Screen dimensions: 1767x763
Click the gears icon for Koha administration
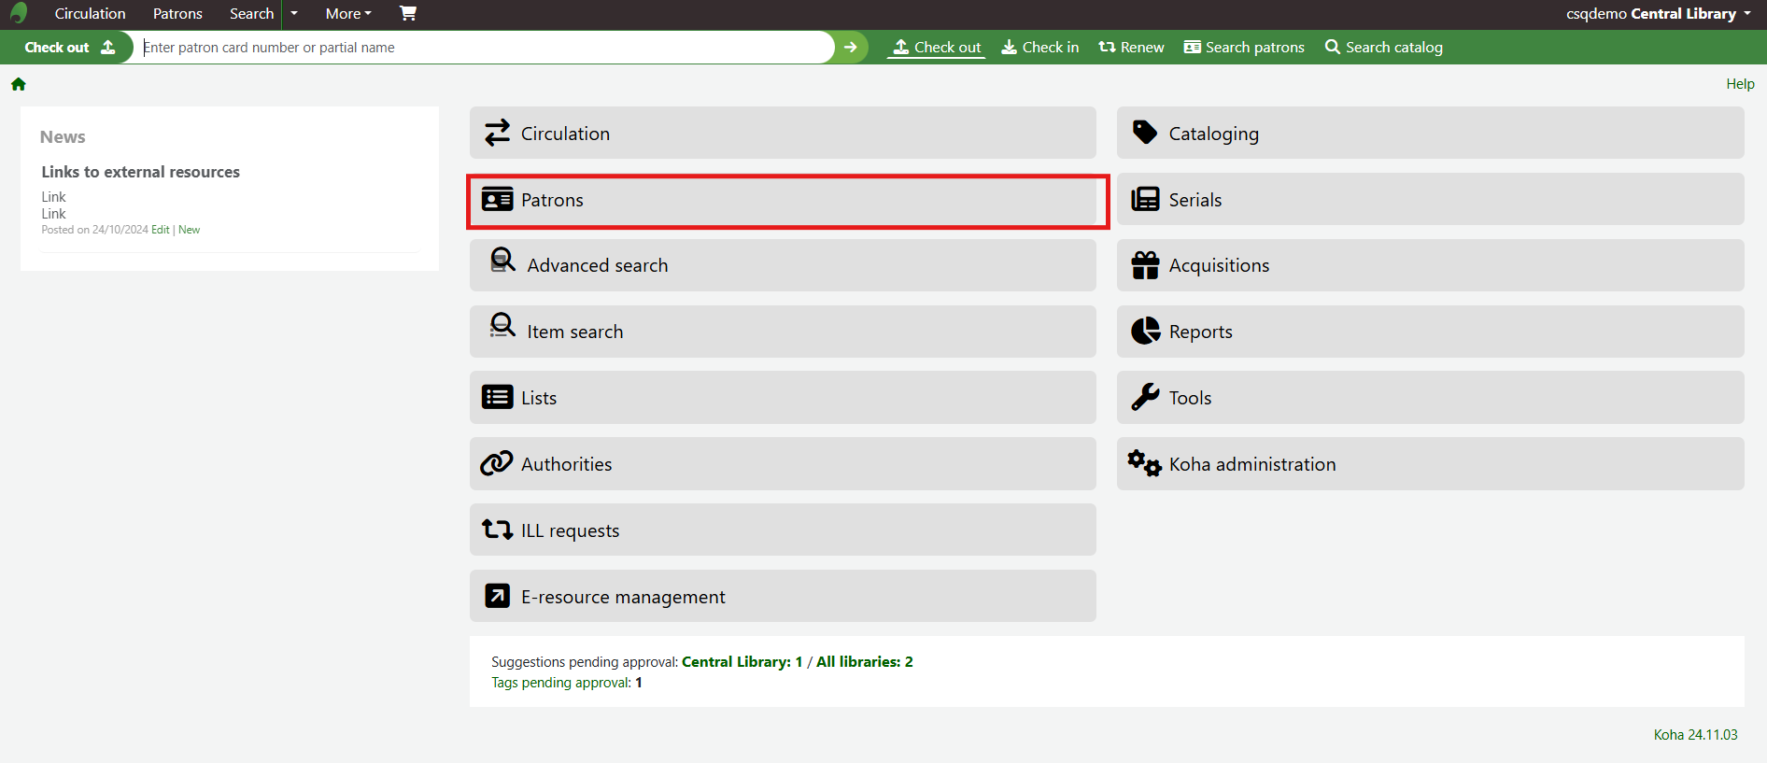(1144, 463)
